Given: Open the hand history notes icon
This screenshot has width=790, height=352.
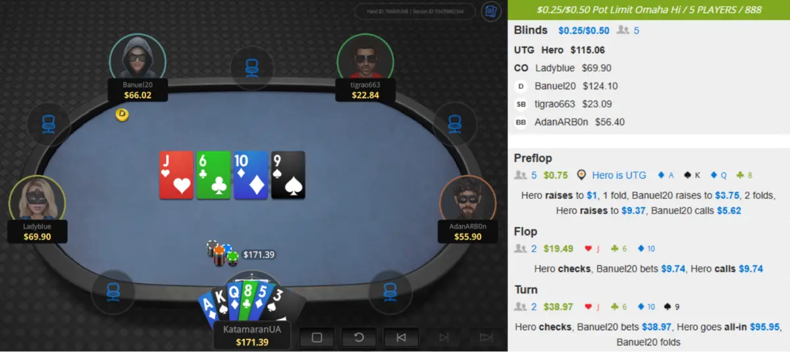Looking at the screenshot, I should (490, 11).
